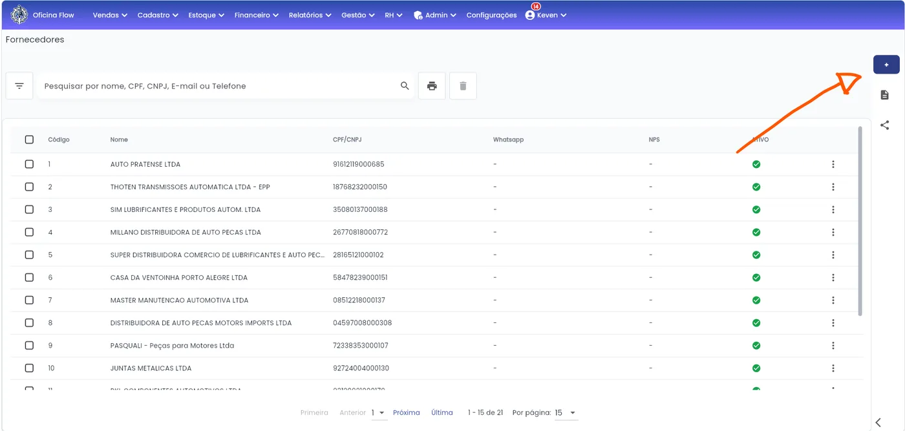Click the Admin shield icon
The image size is (905, 431).
coord(418,15)
